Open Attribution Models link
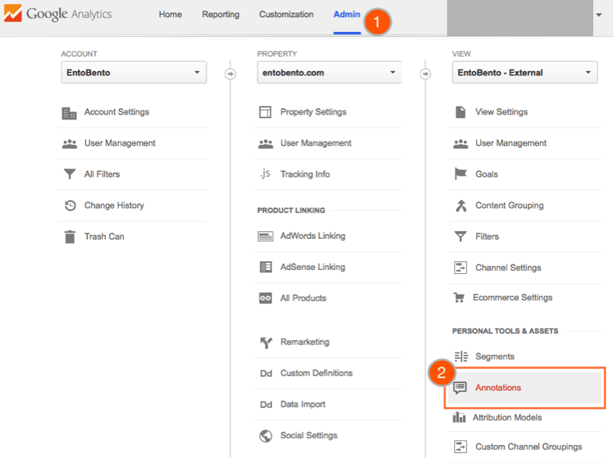The width and height of the screenshot is (614, 463). (507, 418)
